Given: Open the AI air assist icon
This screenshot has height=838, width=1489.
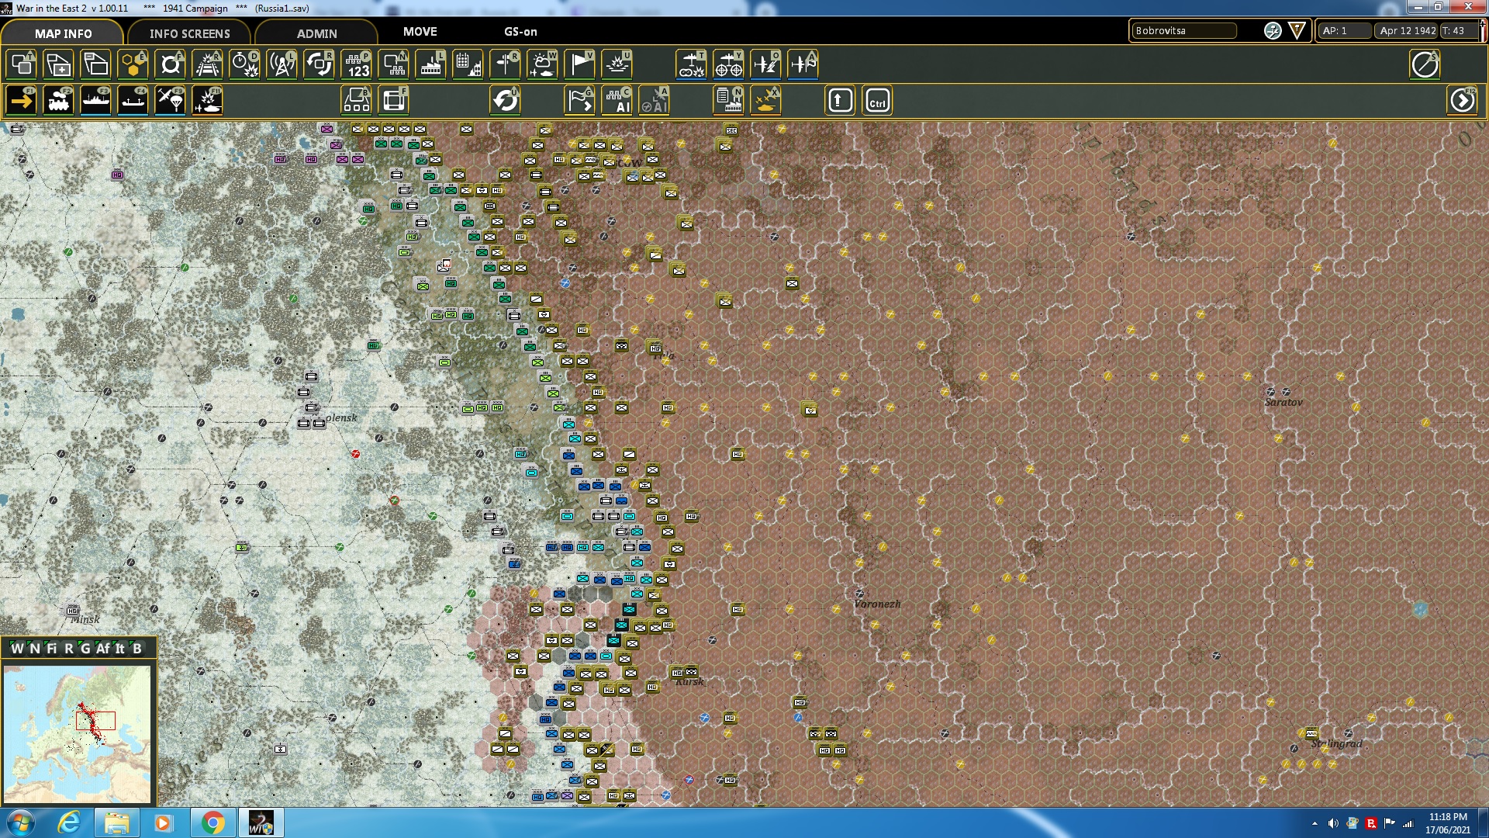Looking at the screenshot, I should click(654, 101).
